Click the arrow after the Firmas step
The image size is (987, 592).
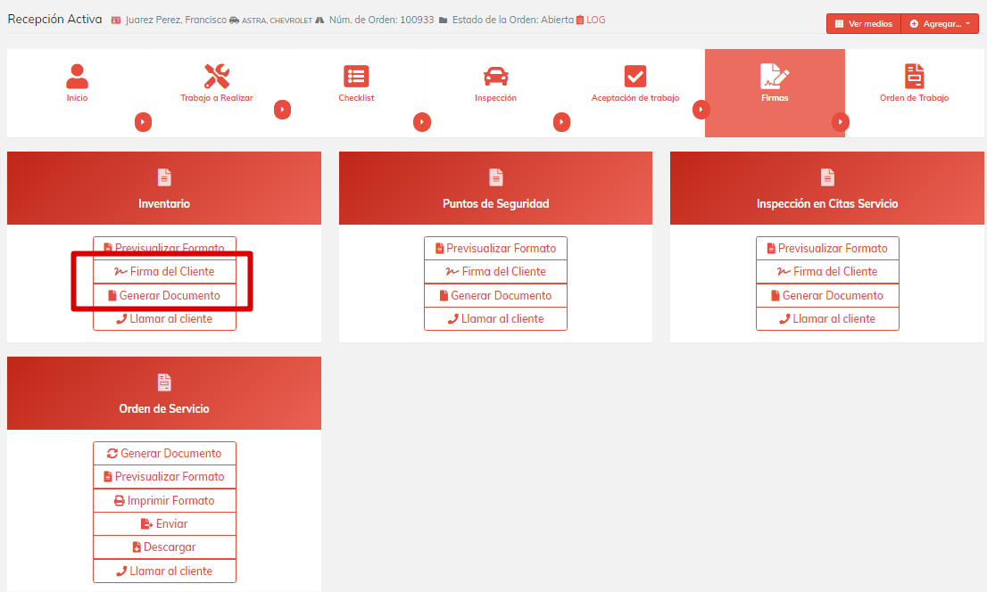coord(840,122)
